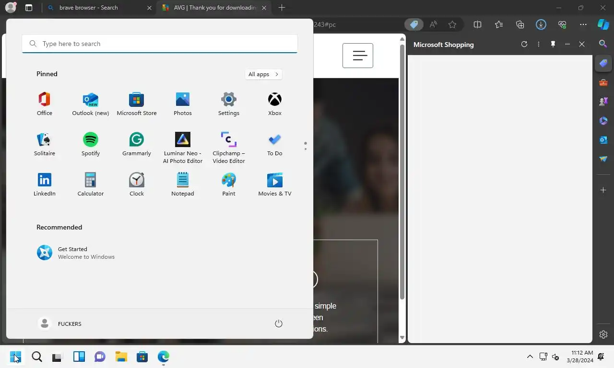The image size is (614, 368).
Task: Click the Windows Start button on taskbar
Action: pos(15,356)
